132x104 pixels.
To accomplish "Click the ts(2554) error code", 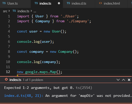I will (x=84, y=88).
